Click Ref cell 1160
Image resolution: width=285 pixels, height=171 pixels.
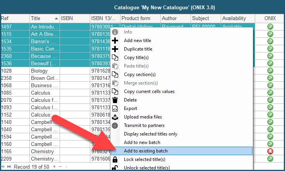15,144
